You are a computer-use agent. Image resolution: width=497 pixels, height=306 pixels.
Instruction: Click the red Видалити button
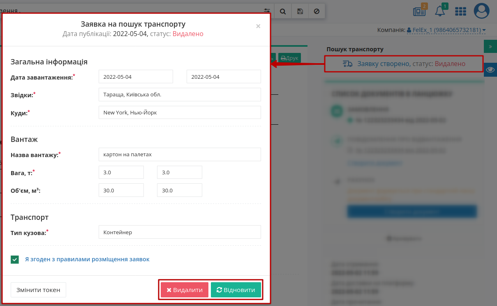coord(185,290)
